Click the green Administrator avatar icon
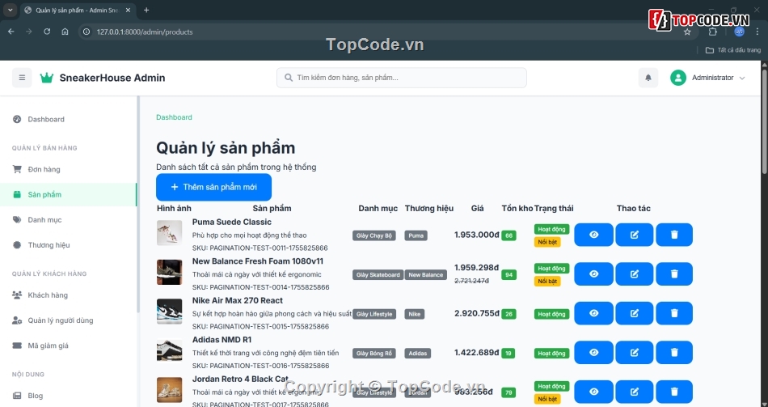768x407 pixels. [678, 78]
